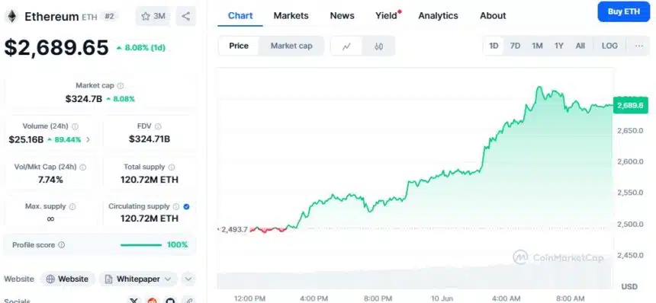Screen dimensions: 656x303
Task: Select the 7D time range
Action: coord(515,46)
